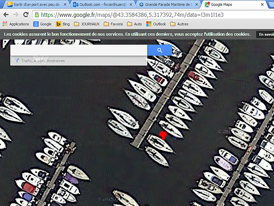The image size is (274, 206).
Task: Expand the JOURNAUX bookmarks folder
Action: 87,24
